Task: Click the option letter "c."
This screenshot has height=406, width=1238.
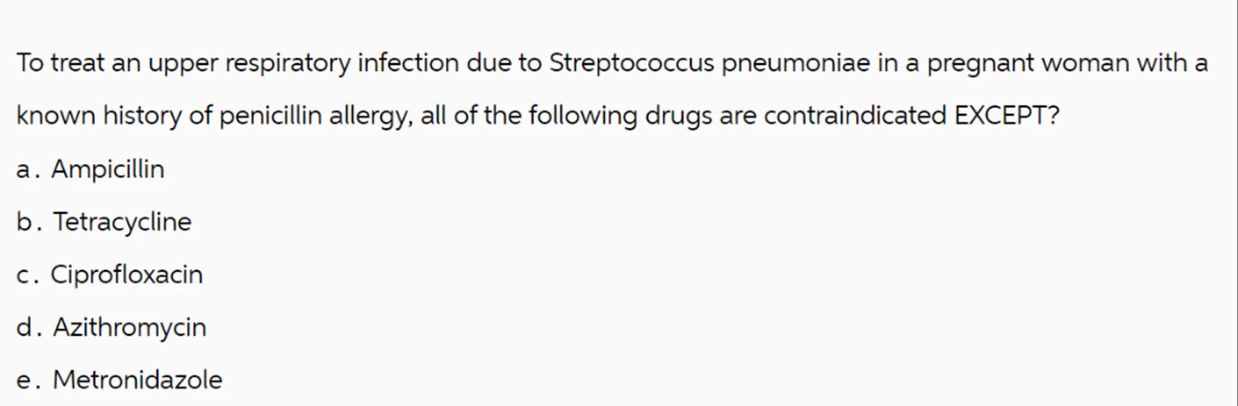Action: click(x=27, y=275)
